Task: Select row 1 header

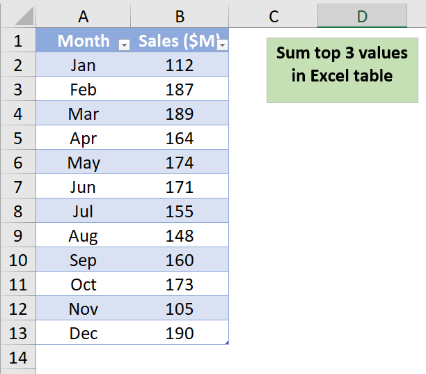Action: (x=18, y=40)
